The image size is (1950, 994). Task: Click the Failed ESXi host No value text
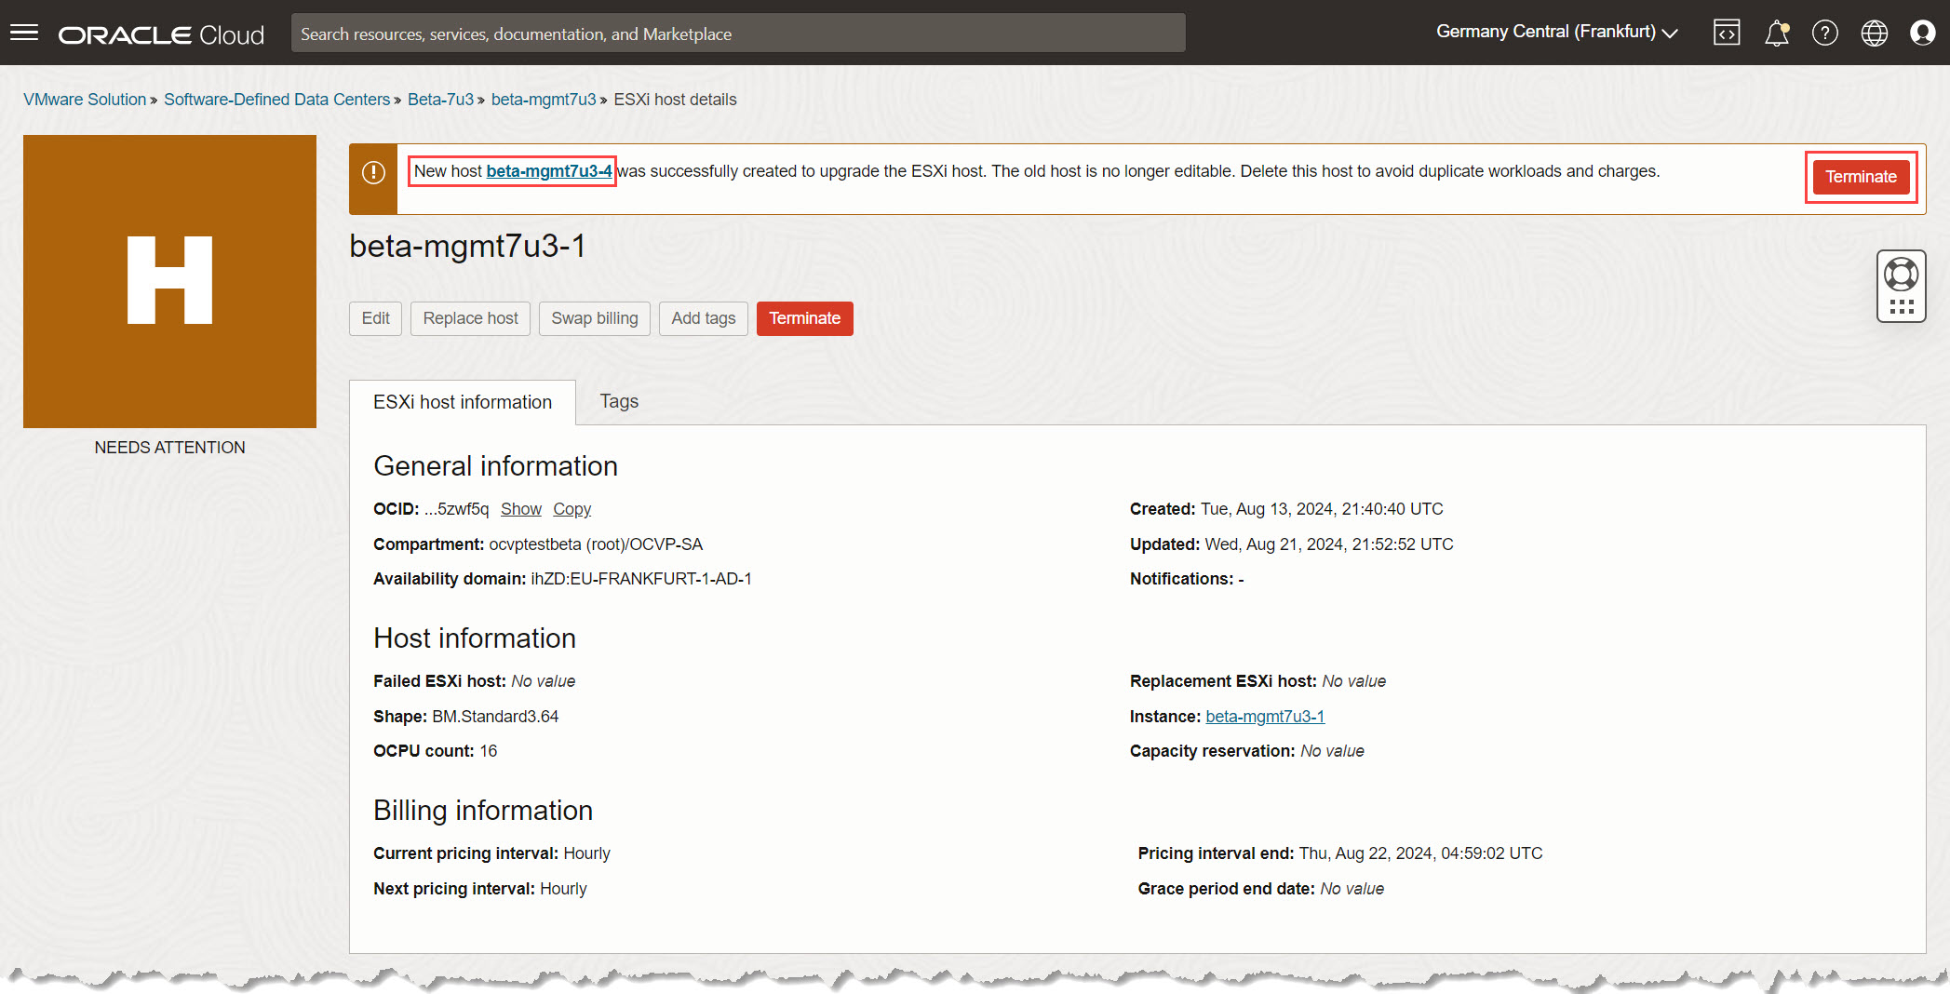[x=544, y=681]
